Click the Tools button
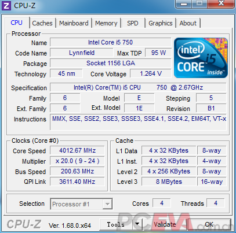This screenshot has width=236, height=233. (116, 224)
